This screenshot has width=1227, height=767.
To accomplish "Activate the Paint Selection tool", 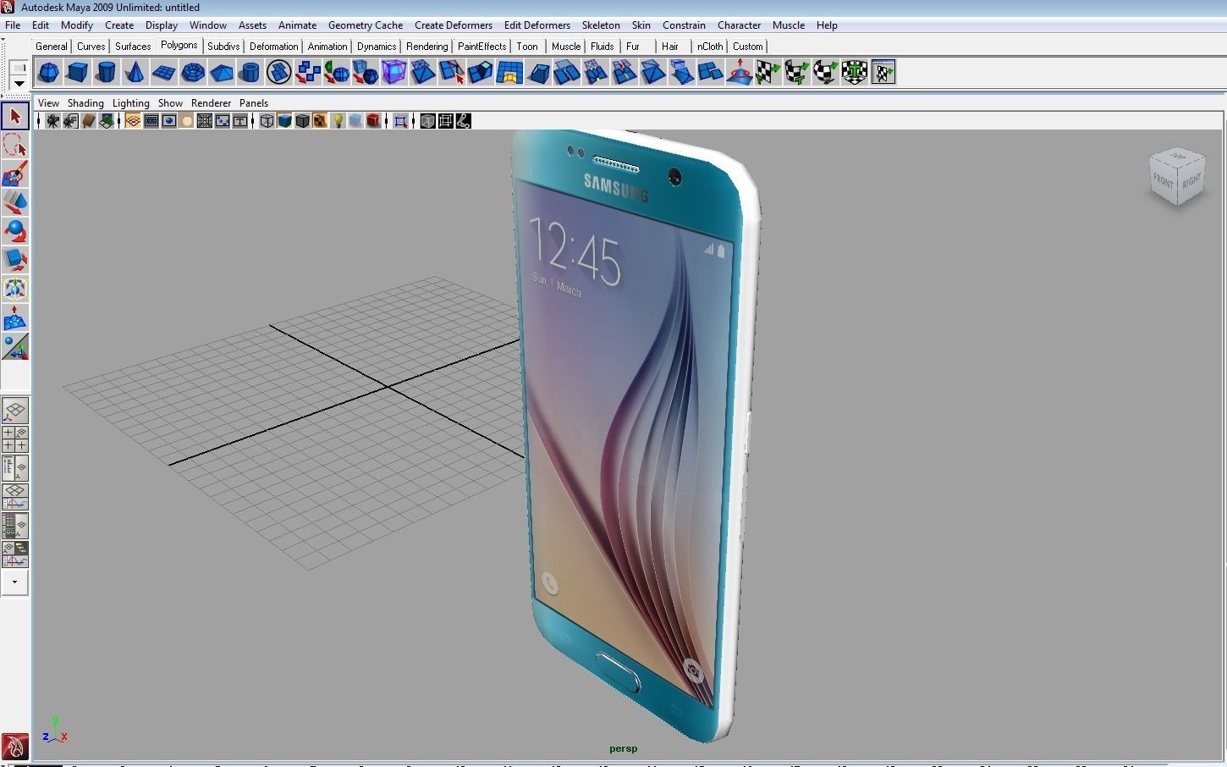I will [x=14, y=174].
